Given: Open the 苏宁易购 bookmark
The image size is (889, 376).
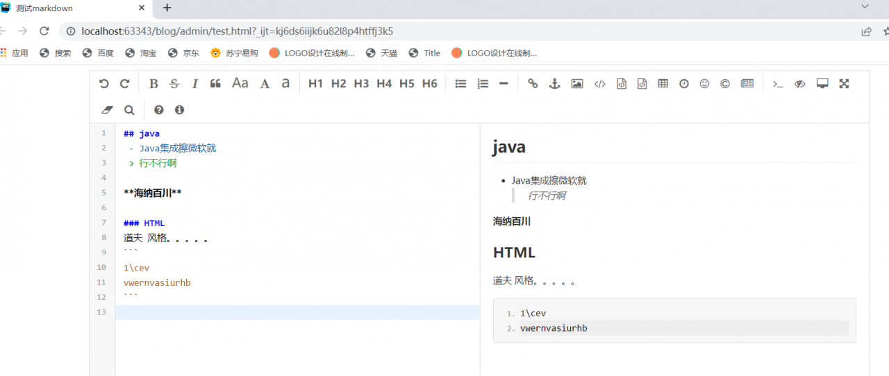Looking at the screenshot, I should [235, 53].
